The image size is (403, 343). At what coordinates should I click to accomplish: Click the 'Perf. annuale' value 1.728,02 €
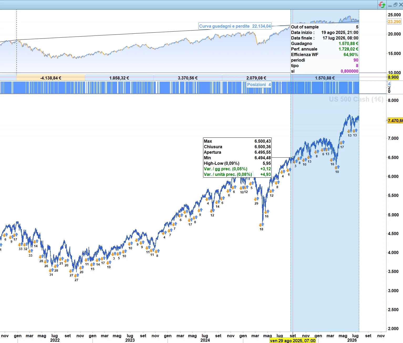[x=348, y=49]
